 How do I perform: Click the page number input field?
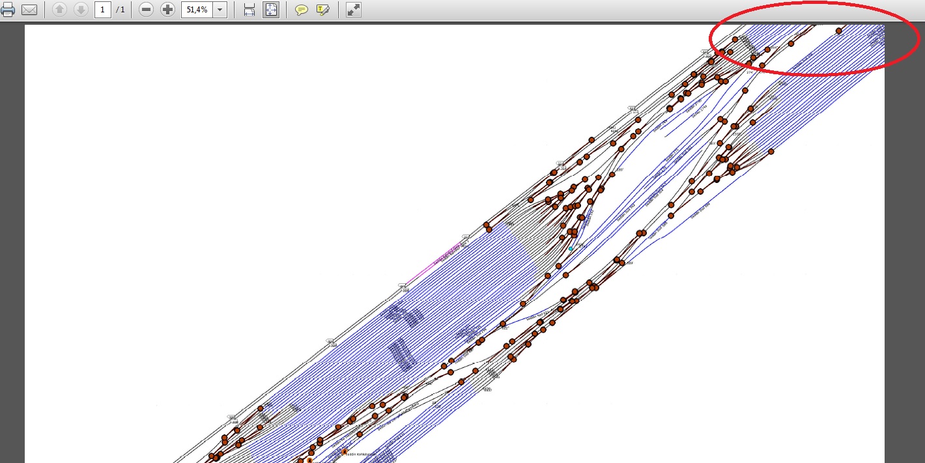pos(103,10)
